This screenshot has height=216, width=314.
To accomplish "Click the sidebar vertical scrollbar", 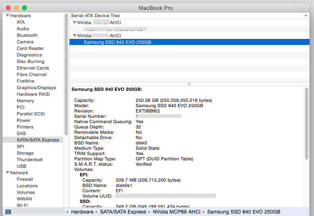I will tap(66, 74).
